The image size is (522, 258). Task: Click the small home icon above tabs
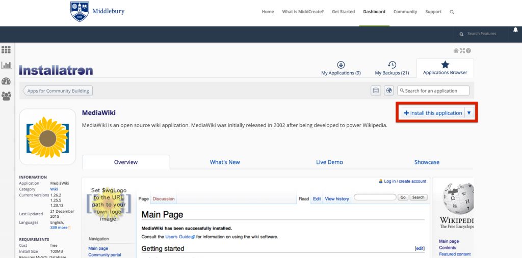tap(456, 50)
